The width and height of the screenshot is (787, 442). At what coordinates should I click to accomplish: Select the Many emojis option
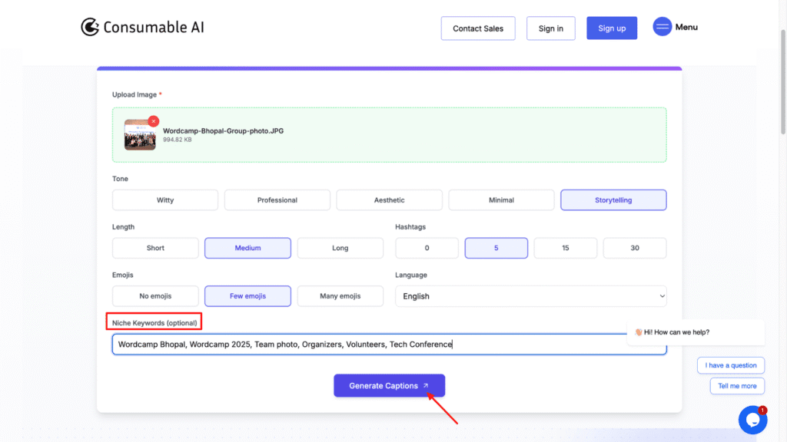tap(340, 296)
